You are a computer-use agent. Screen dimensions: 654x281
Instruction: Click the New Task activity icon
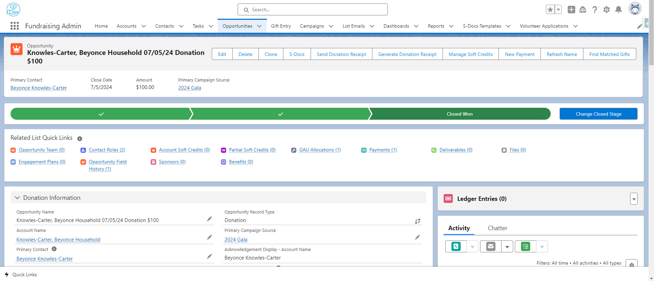[525, 246]
